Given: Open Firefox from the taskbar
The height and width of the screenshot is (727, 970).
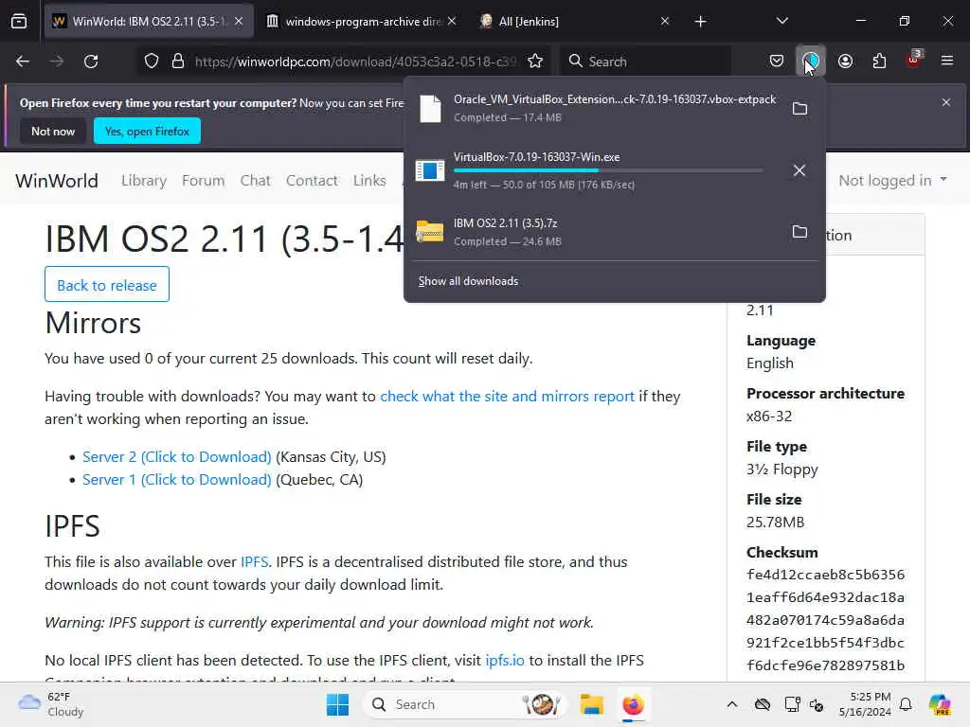Looking at the screenshot, I should 633,704.
